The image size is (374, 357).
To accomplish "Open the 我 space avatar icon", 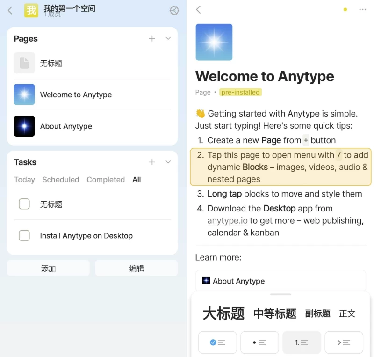I will coord(31,10).
